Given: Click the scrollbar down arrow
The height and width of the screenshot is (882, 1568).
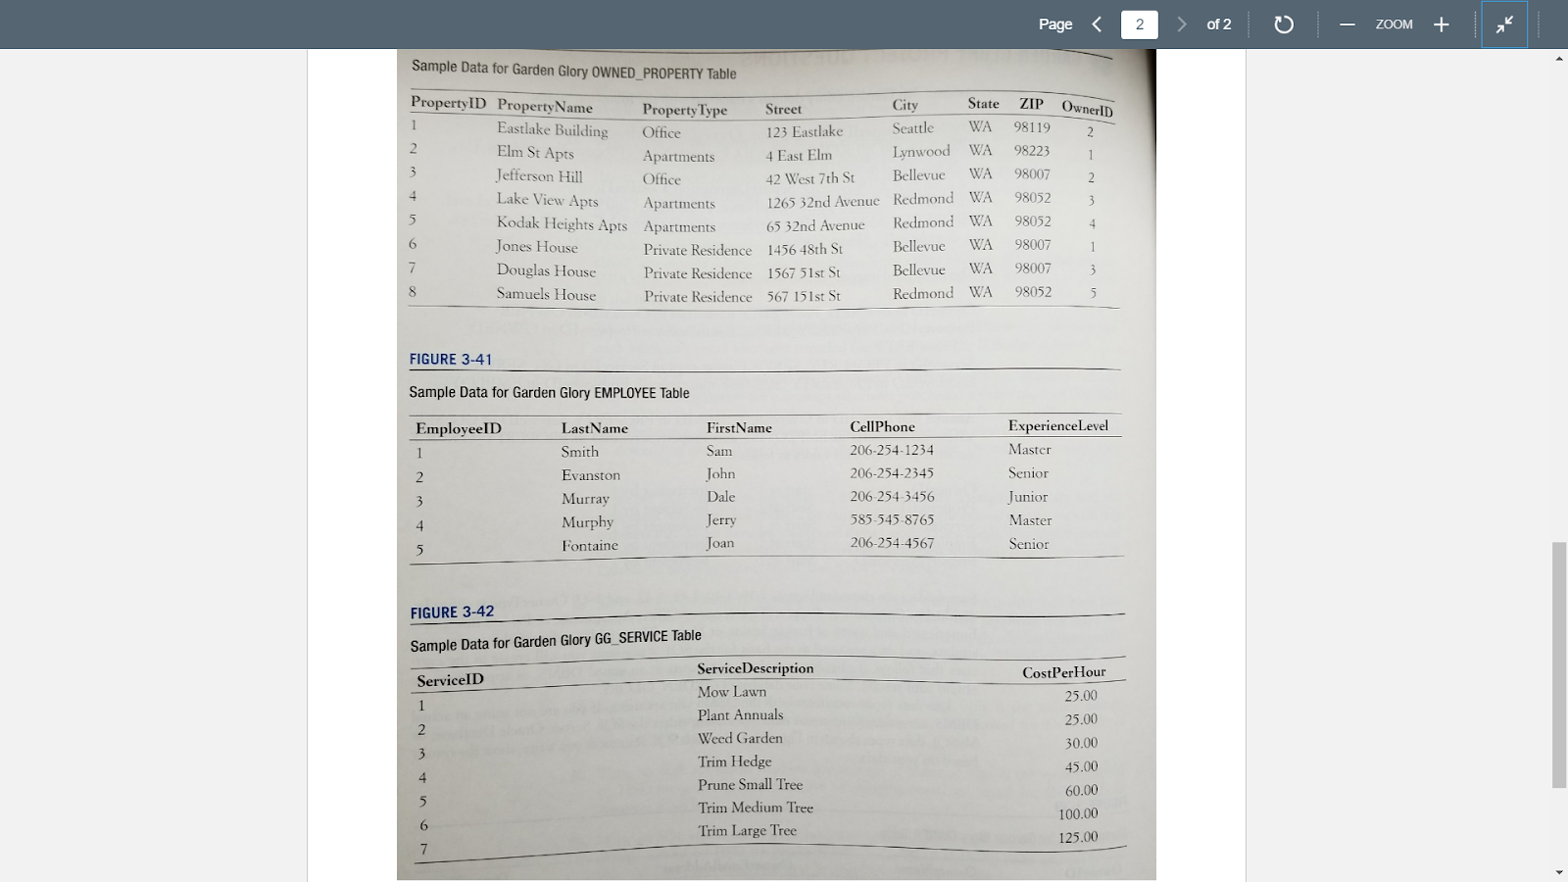Looking at the screenshot, I should [1559, 872].
